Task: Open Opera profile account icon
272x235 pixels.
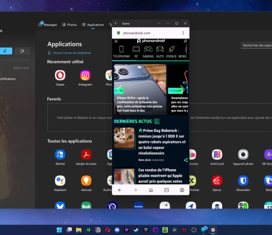Action: coord(182,190)
